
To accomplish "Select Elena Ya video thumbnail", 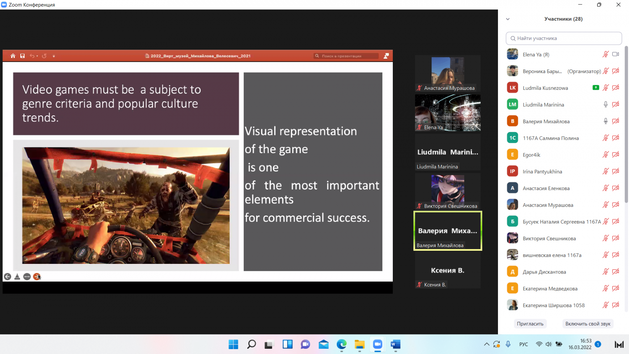I will click(448, 113).
